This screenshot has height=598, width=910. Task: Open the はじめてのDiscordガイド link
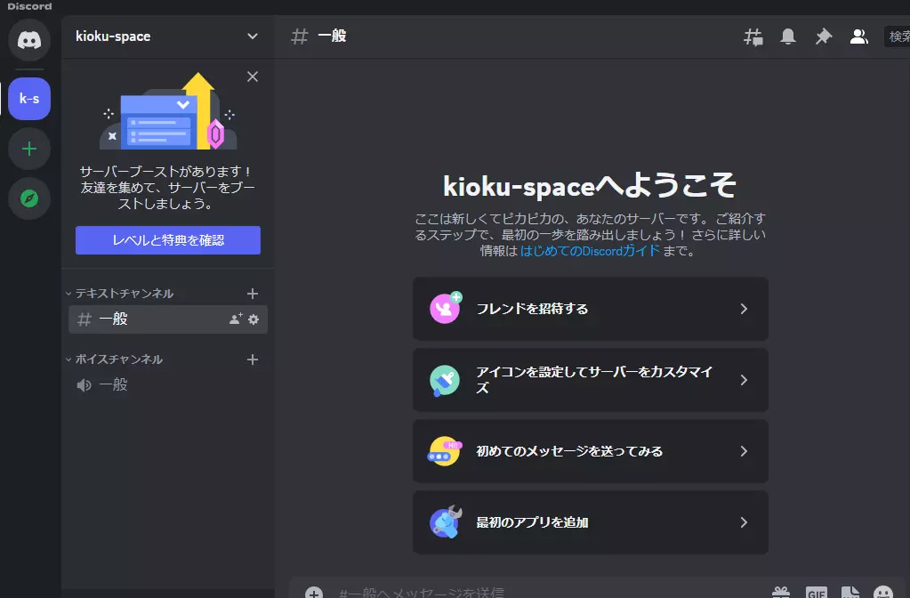(x=590, y=251)
